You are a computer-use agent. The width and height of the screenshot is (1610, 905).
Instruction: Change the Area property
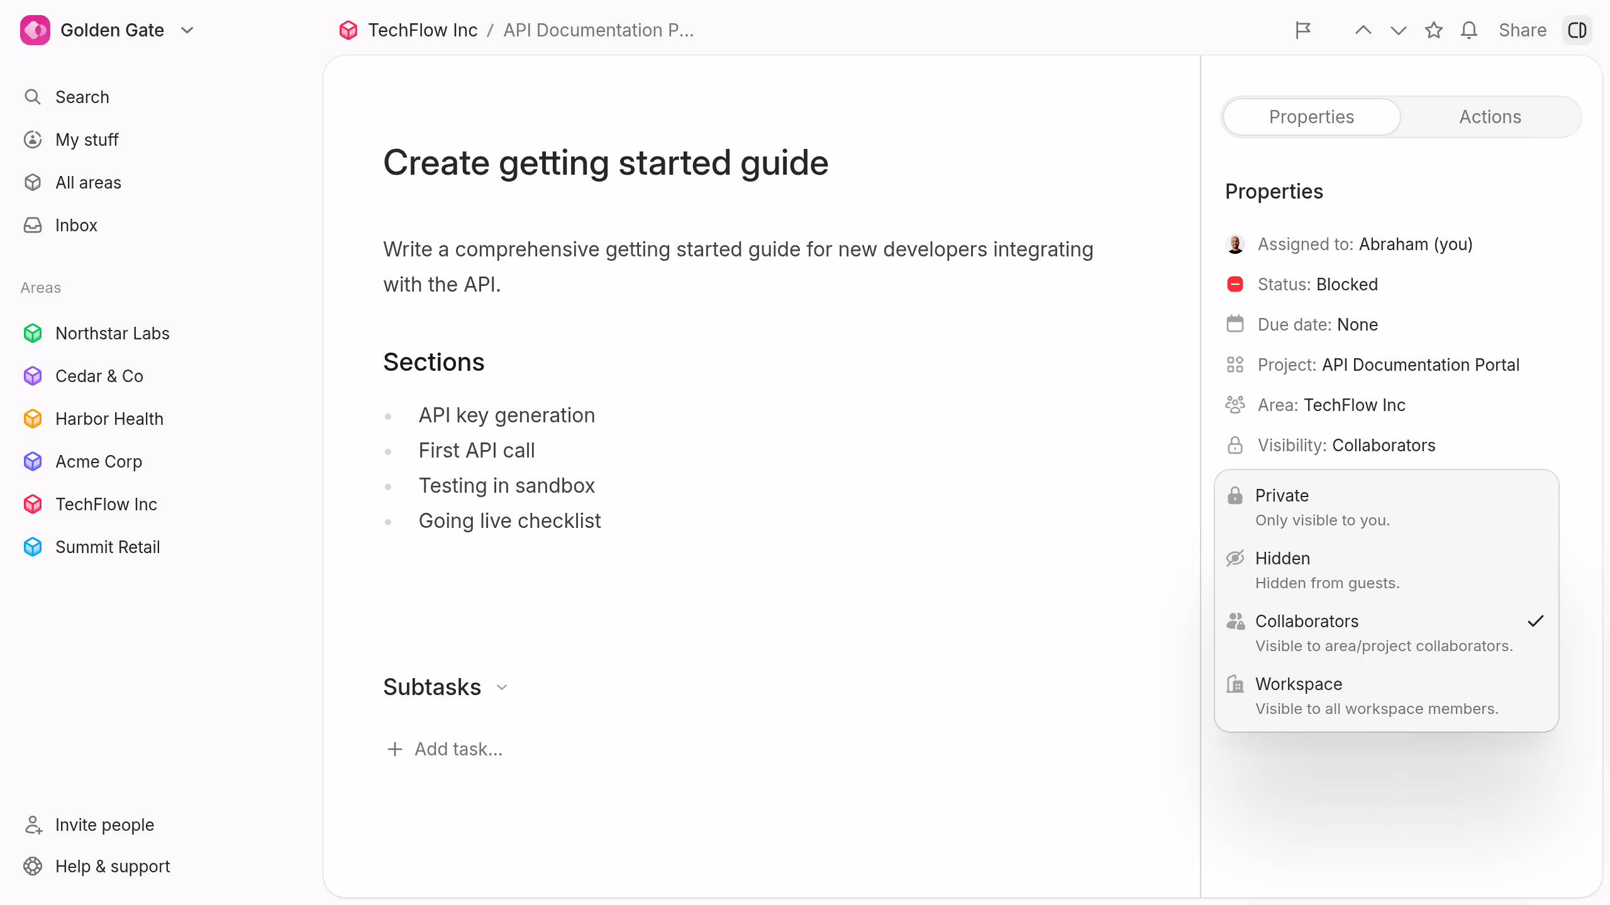[1316, 405]
